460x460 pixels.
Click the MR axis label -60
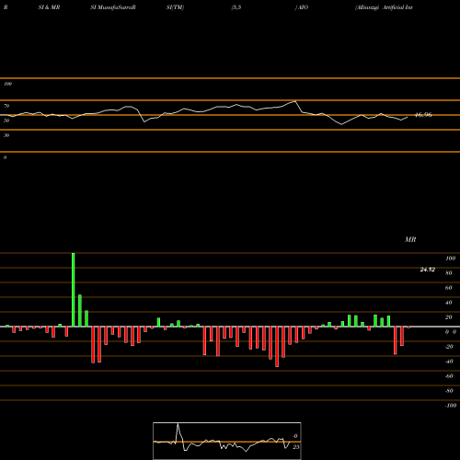pyautogui.click(x=449, y=376)
